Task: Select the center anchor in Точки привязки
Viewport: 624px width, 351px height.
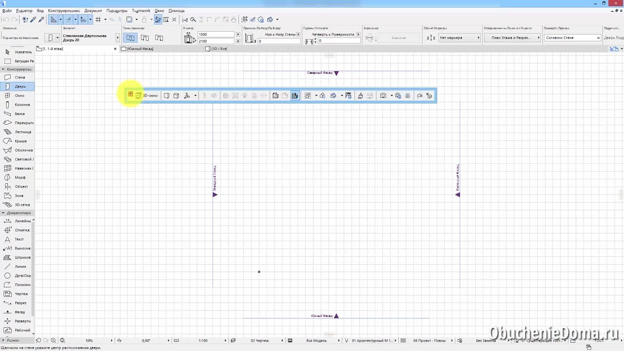Action: (130, 38)
